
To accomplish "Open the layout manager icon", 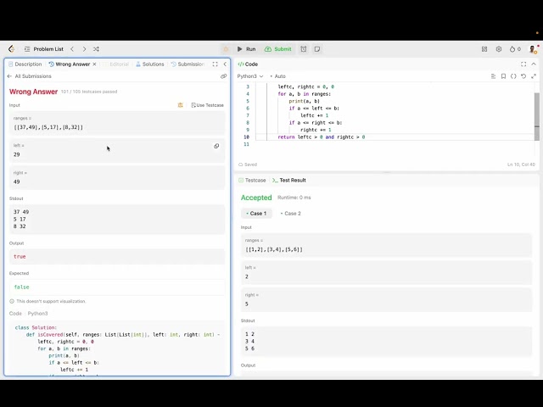I will coord(484,49).
